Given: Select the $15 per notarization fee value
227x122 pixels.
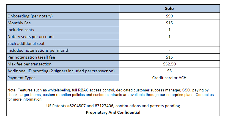Looking at the screenshot, I should 169,57.
